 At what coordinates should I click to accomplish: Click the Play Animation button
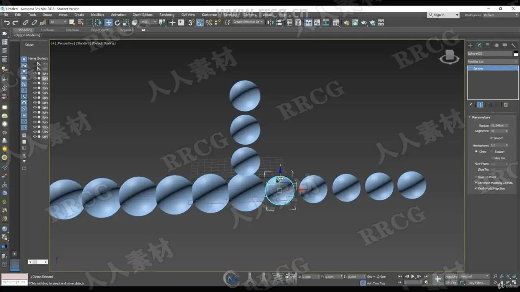click(x=413, y=277)
